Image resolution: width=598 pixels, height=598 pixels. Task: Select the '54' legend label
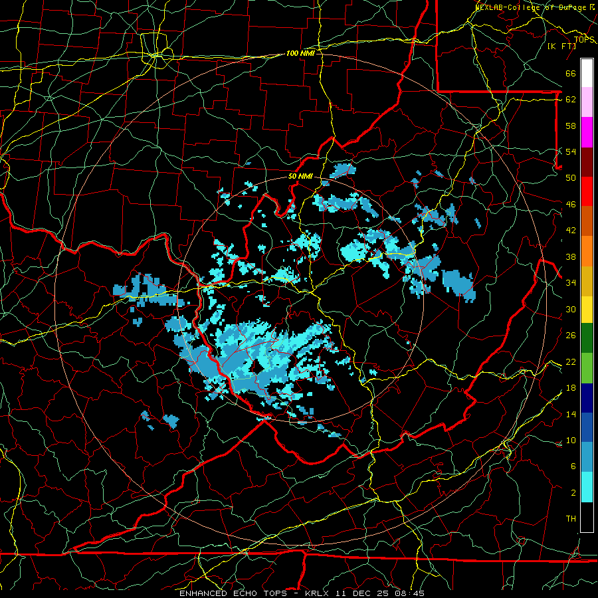(x=571, y=151)
